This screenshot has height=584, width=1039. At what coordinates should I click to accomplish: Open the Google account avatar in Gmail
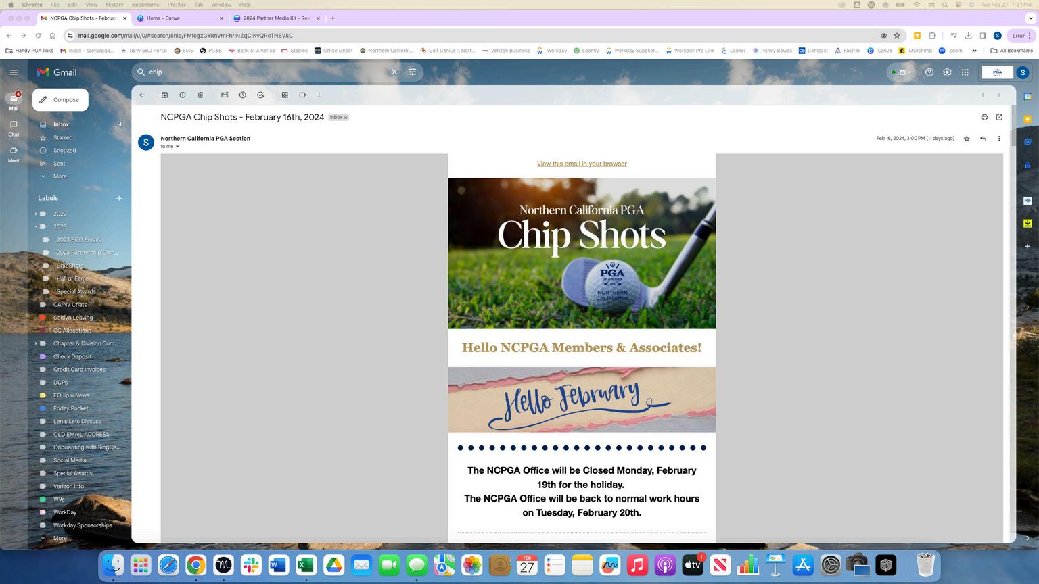coord(1023,72)
